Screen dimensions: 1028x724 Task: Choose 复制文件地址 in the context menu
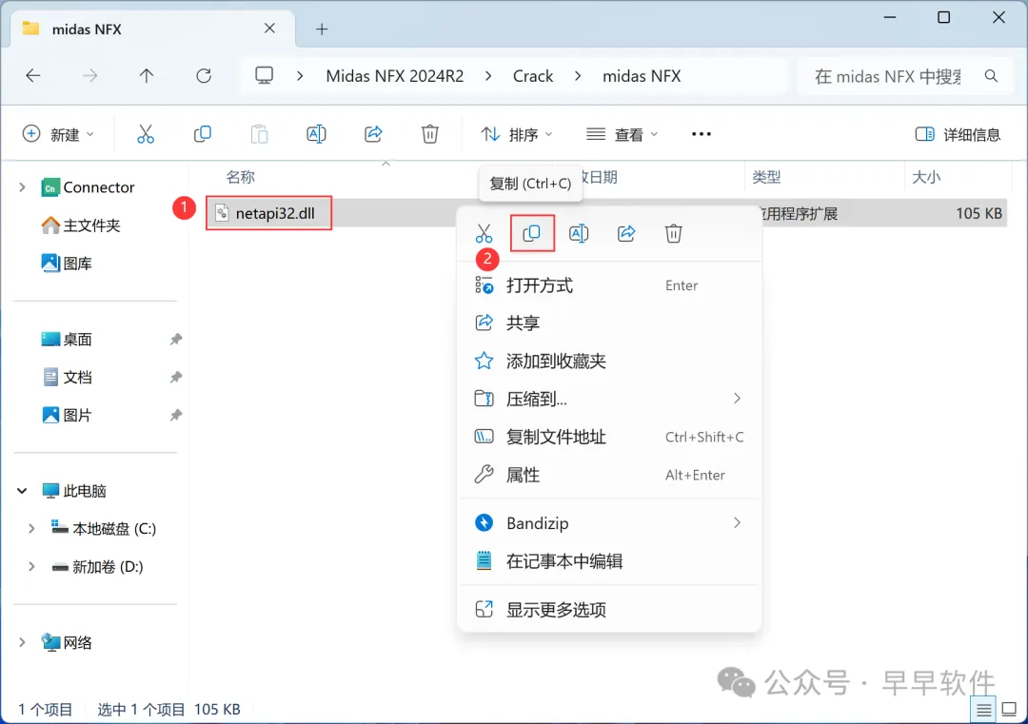(x=610, y=437)
